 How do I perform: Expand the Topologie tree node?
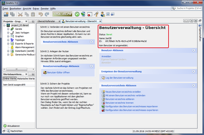pos(8,40)
